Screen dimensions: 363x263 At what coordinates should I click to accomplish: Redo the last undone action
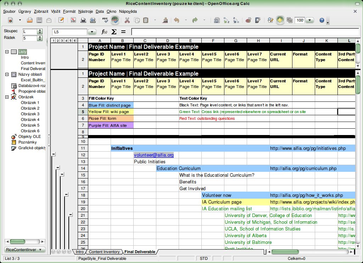click(x=195, y=20)
